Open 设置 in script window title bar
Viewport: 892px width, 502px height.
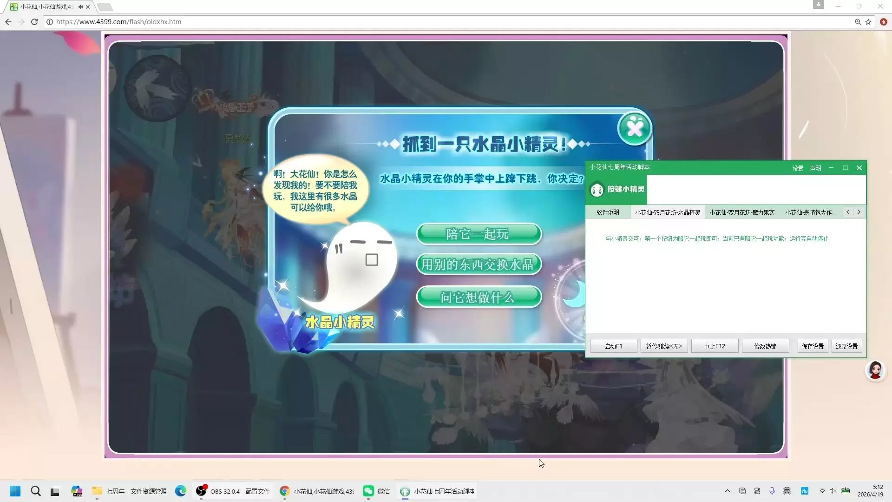[798, 168]
